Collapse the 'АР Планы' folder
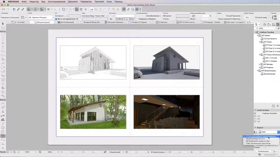Screen dimensions: 280x157 click(x=259, y=42)
